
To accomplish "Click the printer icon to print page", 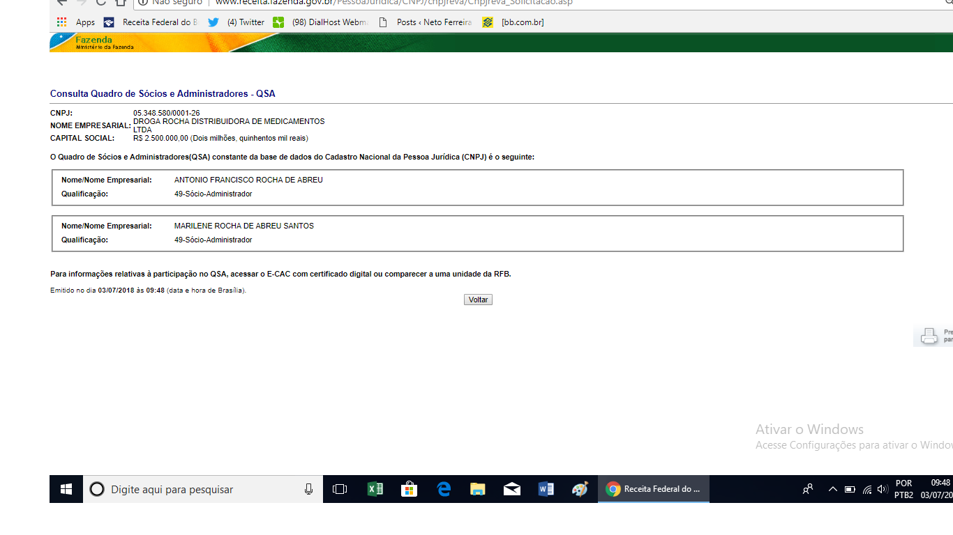I will click(x=929, y=336).
